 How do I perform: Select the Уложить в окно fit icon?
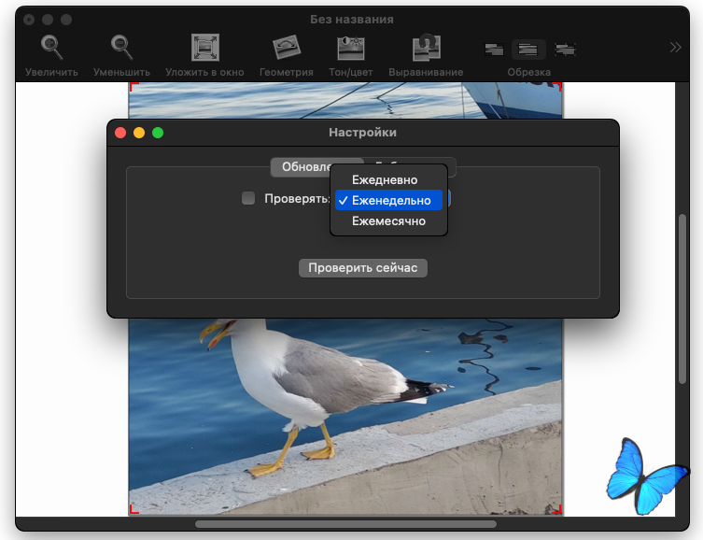coord(204,48)
